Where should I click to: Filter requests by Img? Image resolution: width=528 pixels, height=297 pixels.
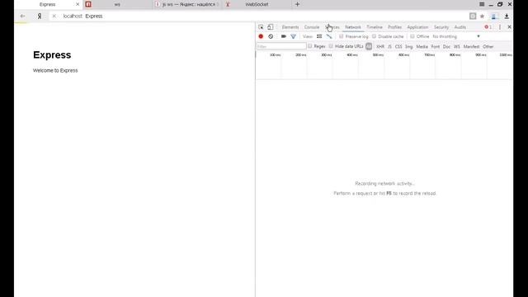pos(409,46)
